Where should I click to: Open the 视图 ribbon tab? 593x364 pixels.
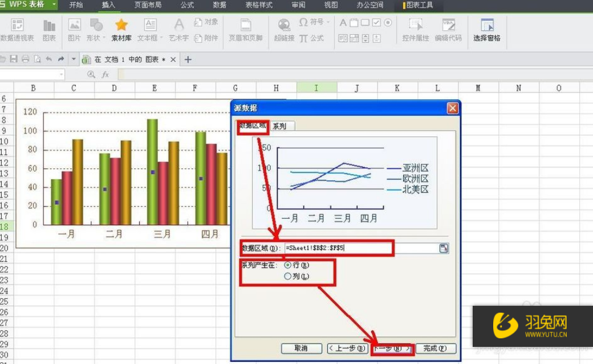point(331,5)
